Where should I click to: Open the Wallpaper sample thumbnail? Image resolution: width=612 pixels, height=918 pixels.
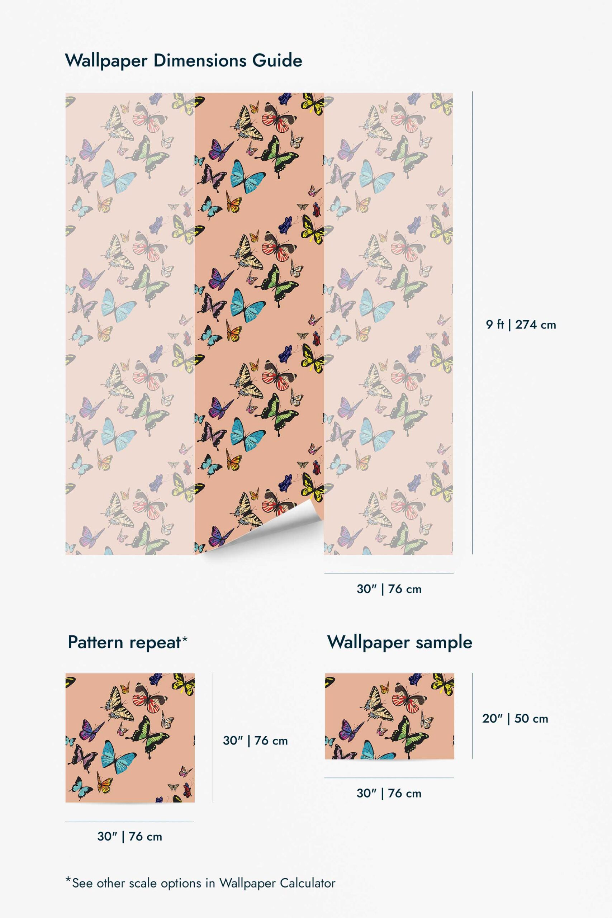(x=389, y=716)
